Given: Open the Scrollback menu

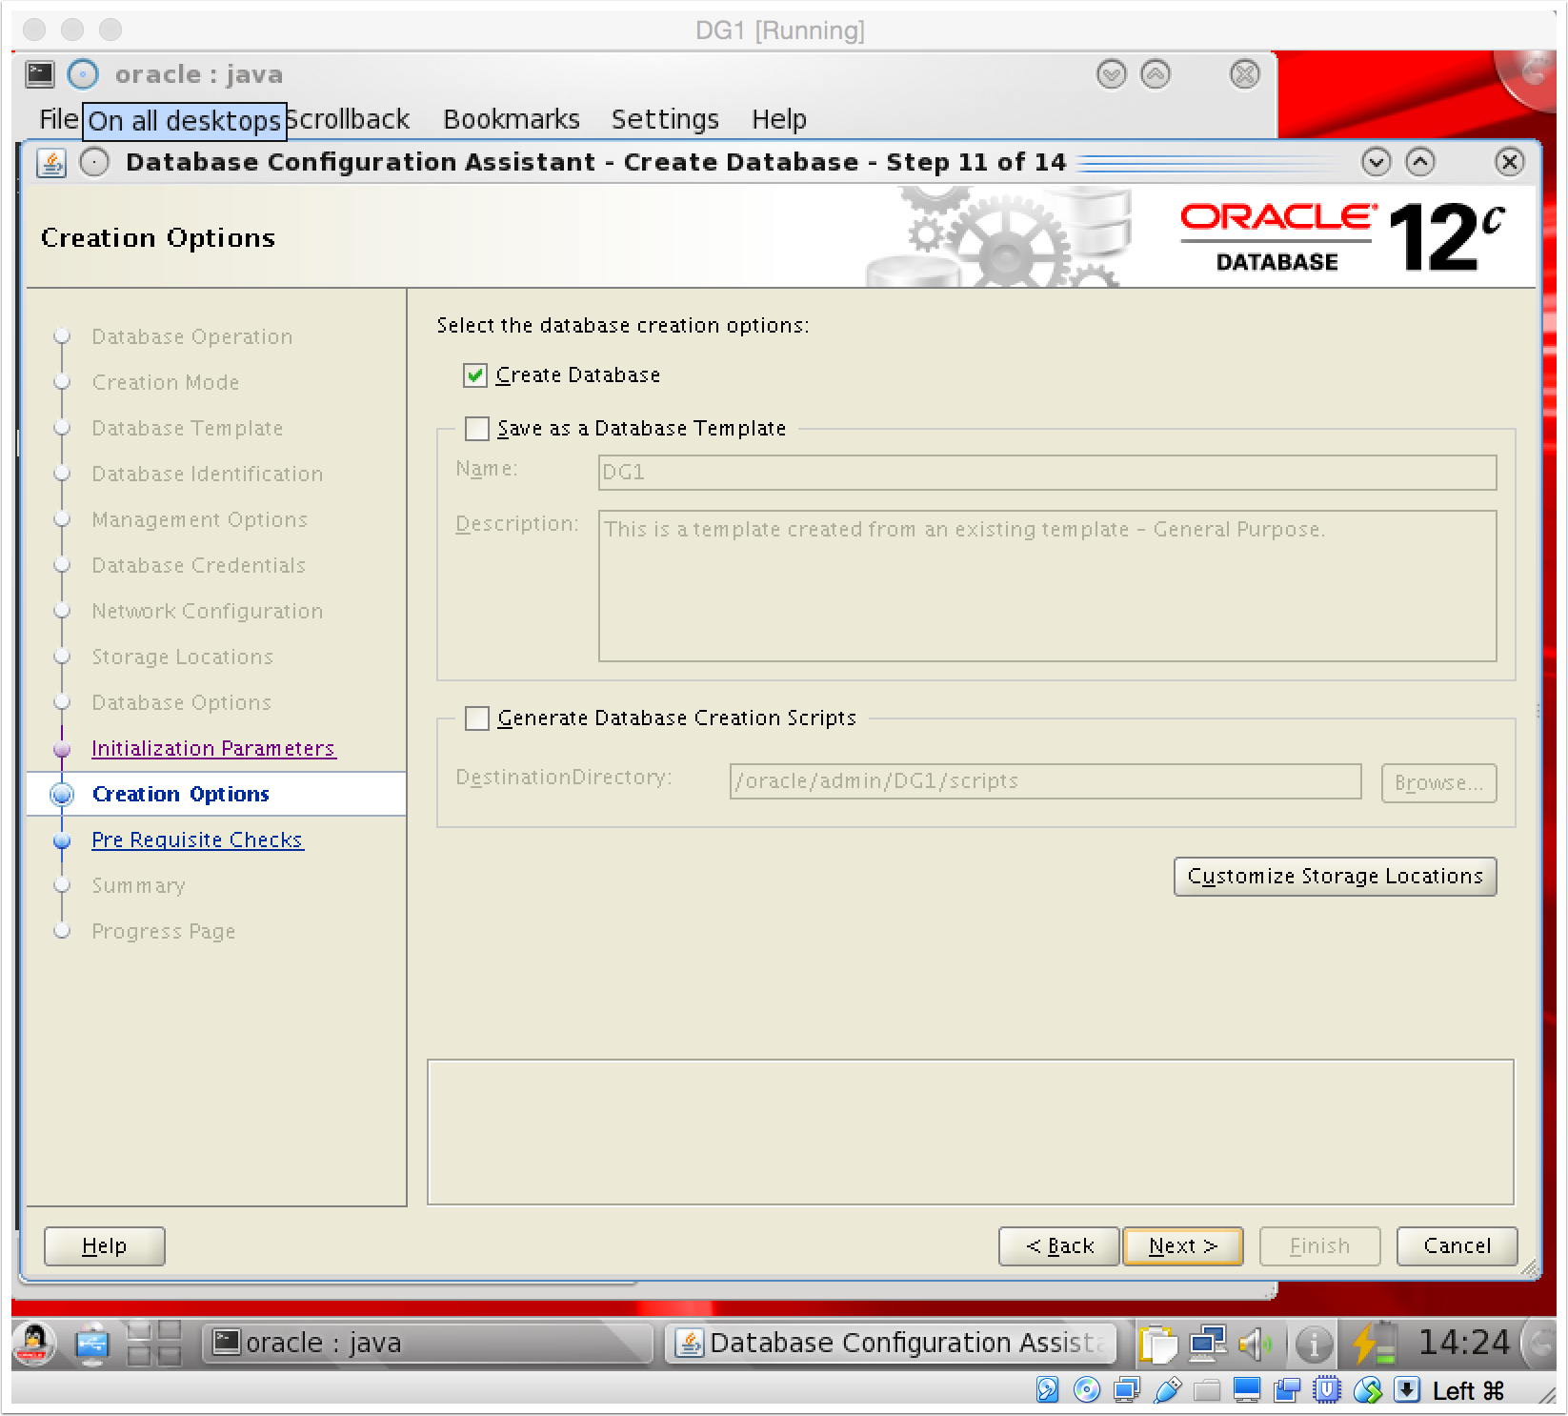Looking at the screenshot, I should (x=349, y=119).
